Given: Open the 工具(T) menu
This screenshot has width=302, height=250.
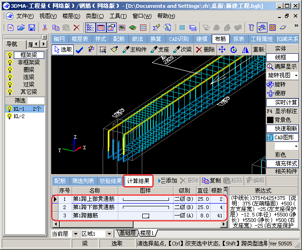Looking at the screenshot, I should tap(118, 16).
